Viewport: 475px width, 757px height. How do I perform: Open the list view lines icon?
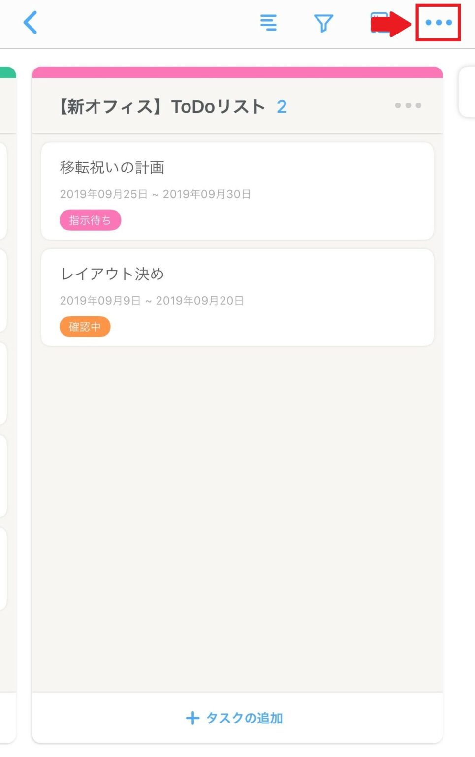tap(268, 23)
